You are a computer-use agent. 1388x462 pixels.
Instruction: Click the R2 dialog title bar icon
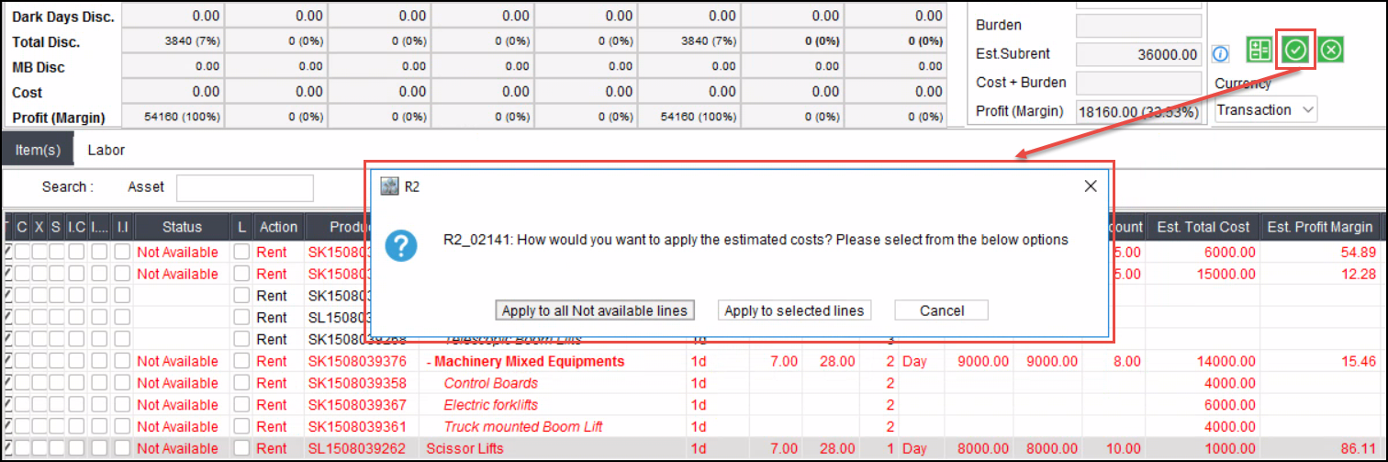click(388, 186)
